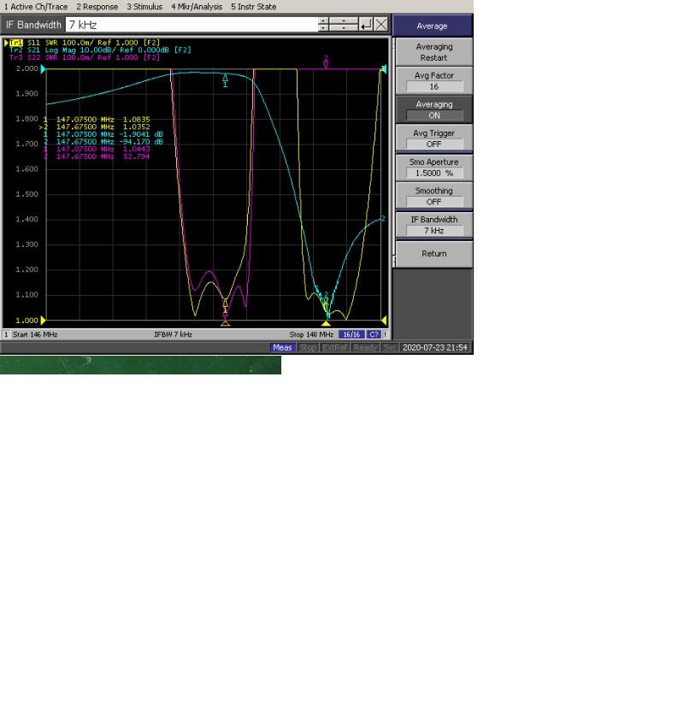684x701 pixels.
Task: Toggle the Avg Trigger OFF softkey
Action: click(434, 138)
